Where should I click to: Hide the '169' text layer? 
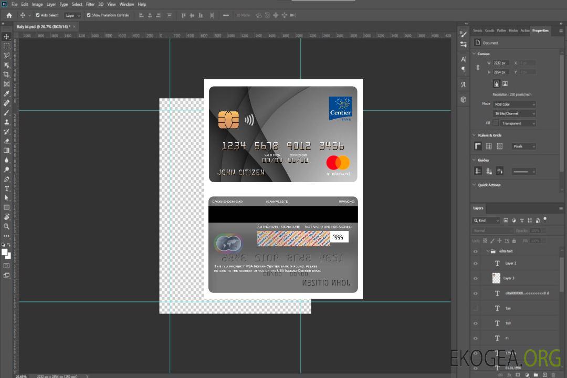tap(476, 323)
